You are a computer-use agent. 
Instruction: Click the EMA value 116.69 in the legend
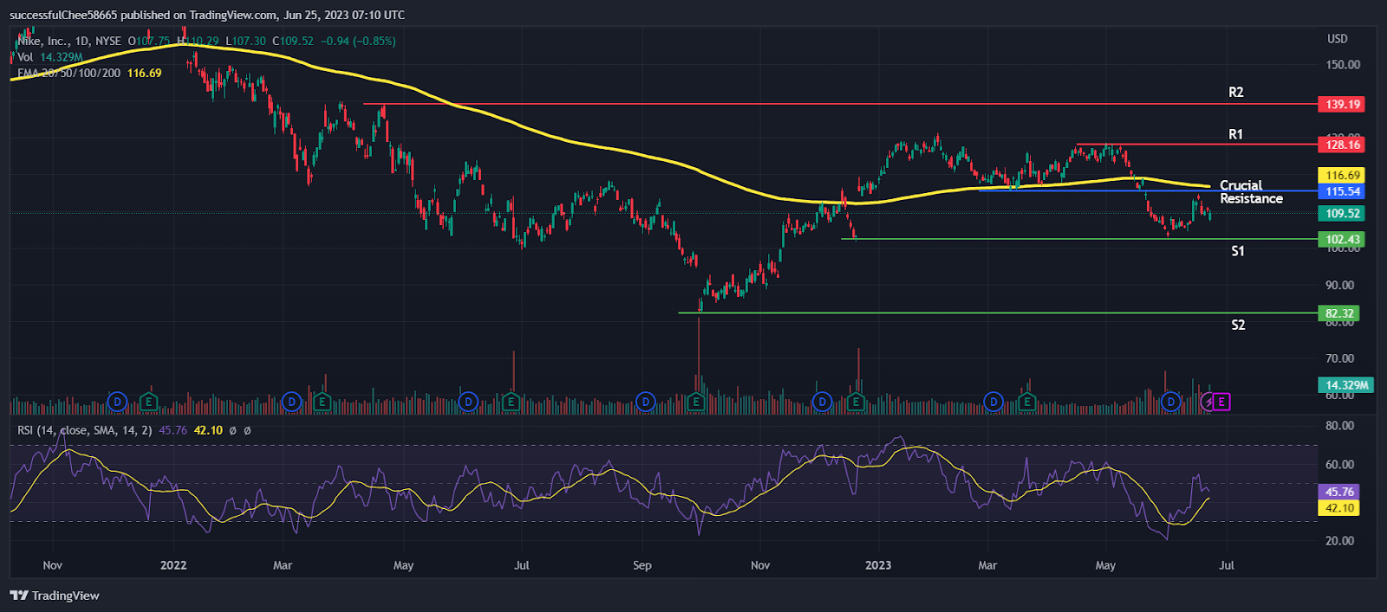144,74
